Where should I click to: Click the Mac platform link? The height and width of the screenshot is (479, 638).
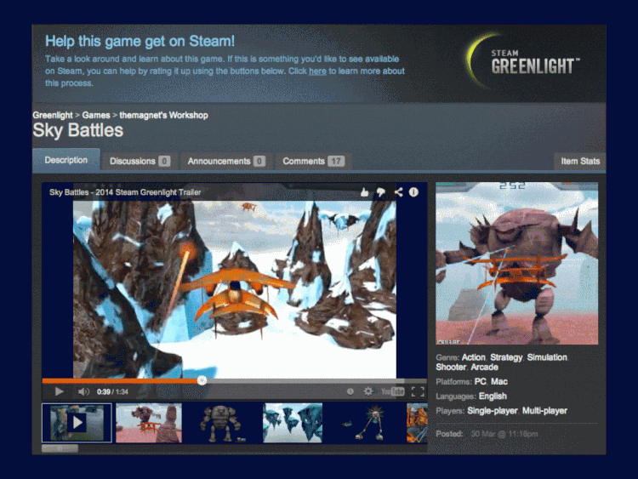click(499, 382)
